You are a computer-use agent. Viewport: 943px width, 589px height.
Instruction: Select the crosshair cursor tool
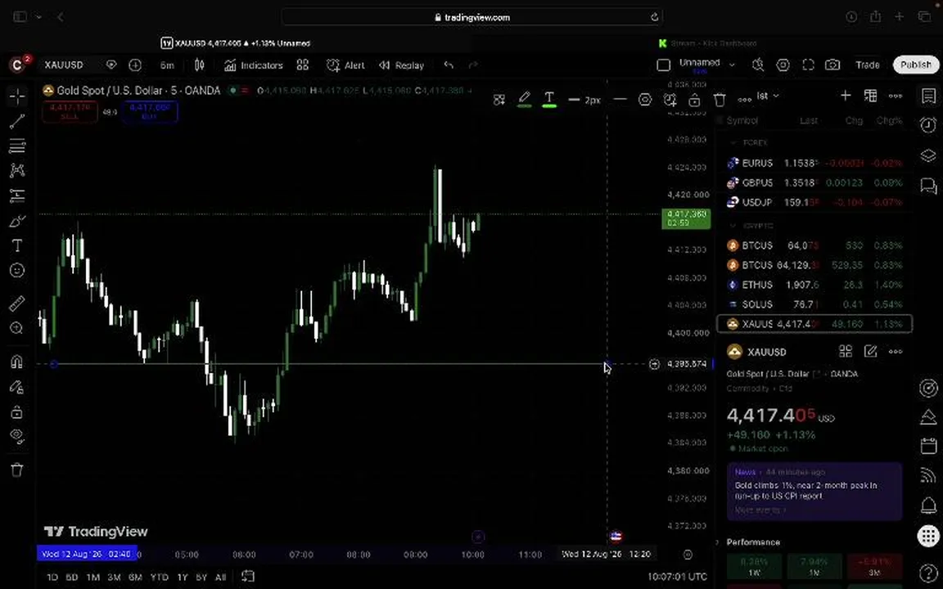pos(17,97)
